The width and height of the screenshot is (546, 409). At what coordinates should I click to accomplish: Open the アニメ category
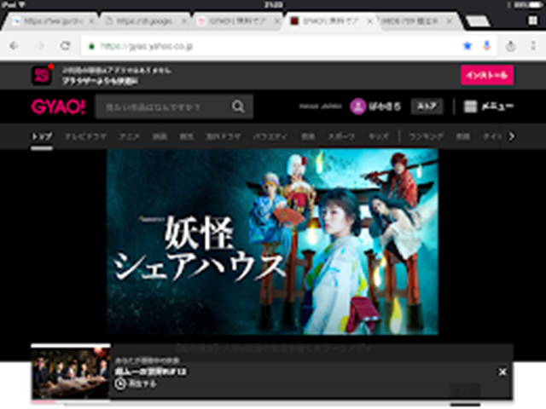129,136
